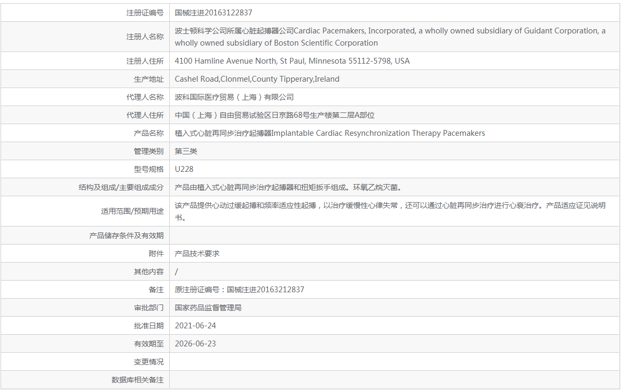Click the 管理类别 label

(x=148, y=151)
